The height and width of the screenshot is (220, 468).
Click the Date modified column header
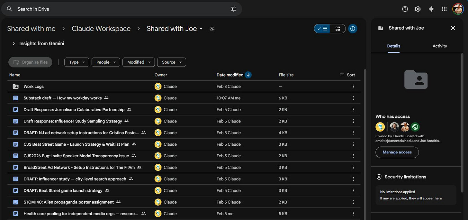(230, 75)
